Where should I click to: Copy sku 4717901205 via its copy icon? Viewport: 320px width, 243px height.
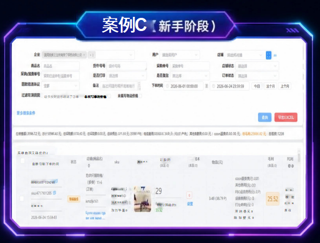55,193
